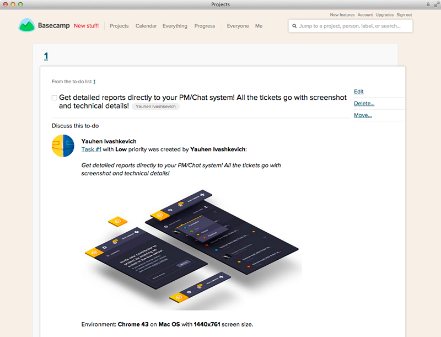Open the Task #1 link
Screen dimensions: 441x337
click(x=91, y=149)
